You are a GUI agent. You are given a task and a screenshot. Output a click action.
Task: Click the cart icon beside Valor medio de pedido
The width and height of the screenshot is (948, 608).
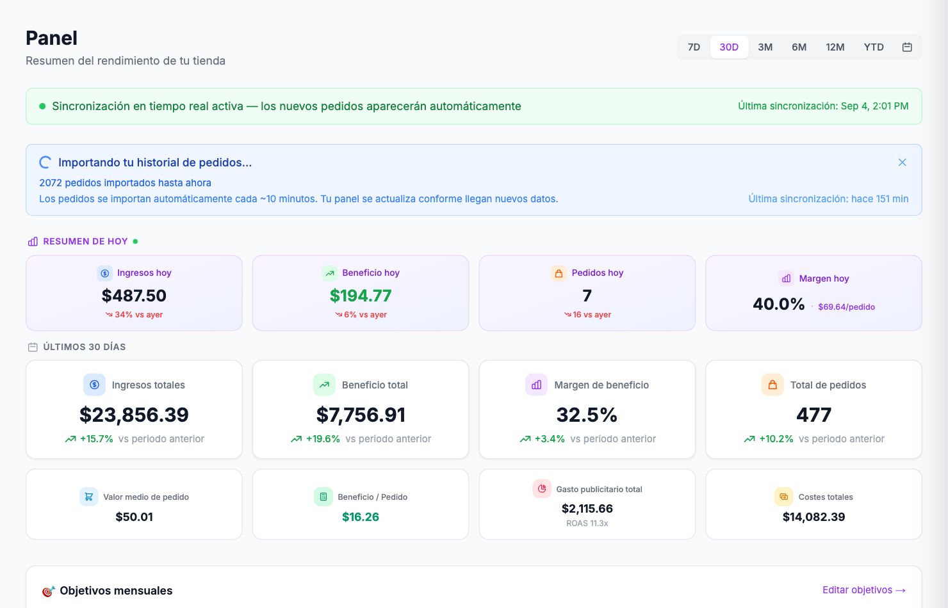coord(88,497)
